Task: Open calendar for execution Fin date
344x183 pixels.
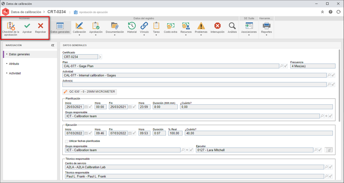Action: click(130, 133)
